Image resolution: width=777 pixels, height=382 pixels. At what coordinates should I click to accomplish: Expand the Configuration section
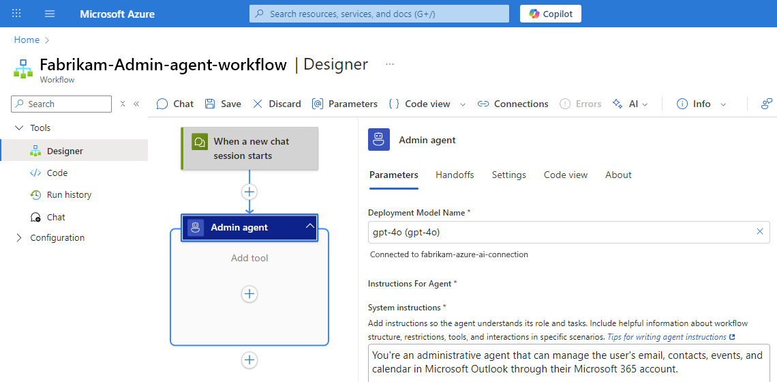tap(18, 238)
